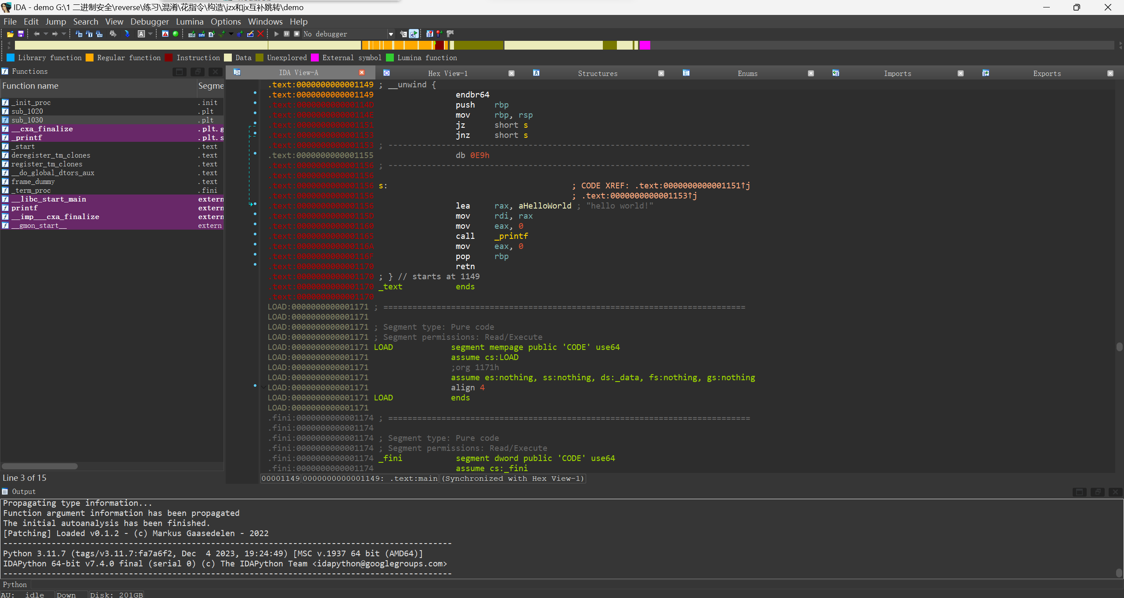Open the No debugger dropdown
1124x598 pixels.
[x=390, y=34]
